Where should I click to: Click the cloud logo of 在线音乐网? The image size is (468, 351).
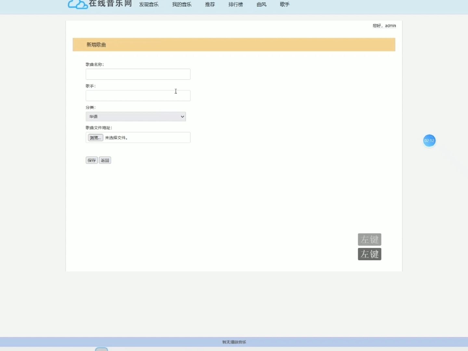(78, 4)
